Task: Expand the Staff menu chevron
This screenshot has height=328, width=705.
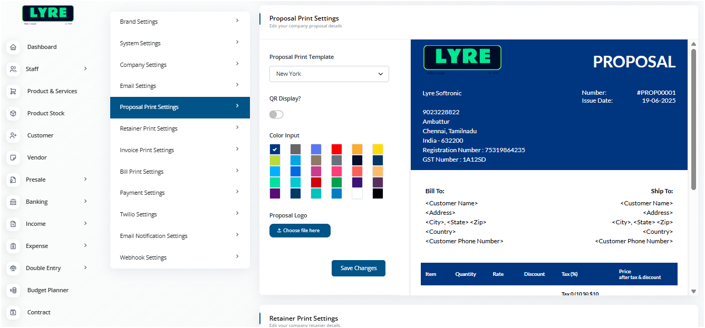Action: point(85,68)
